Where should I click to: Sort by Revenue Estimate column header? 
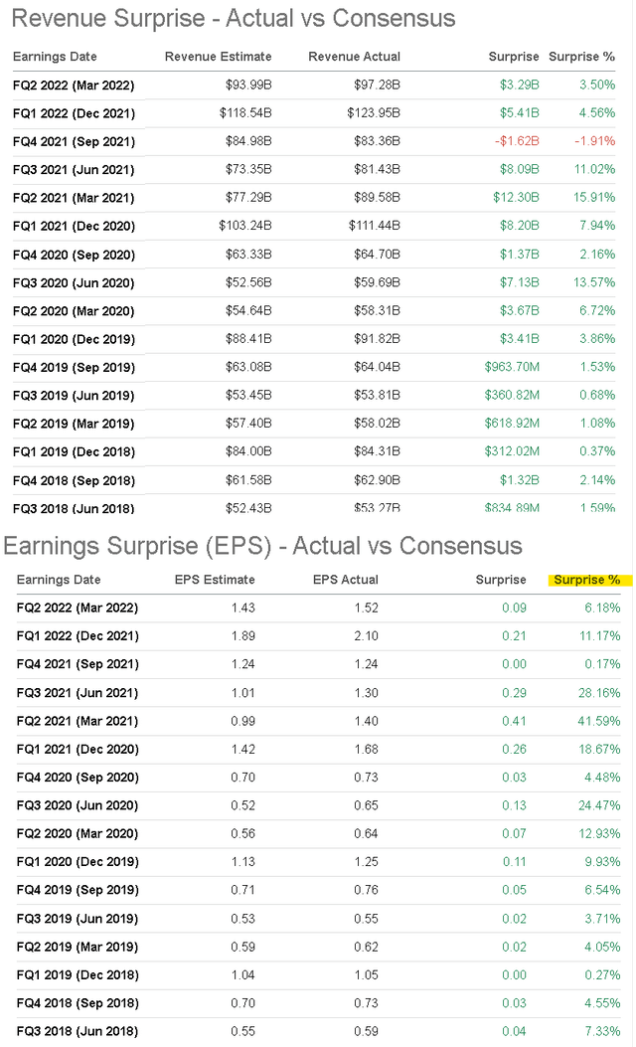(218, 57)
